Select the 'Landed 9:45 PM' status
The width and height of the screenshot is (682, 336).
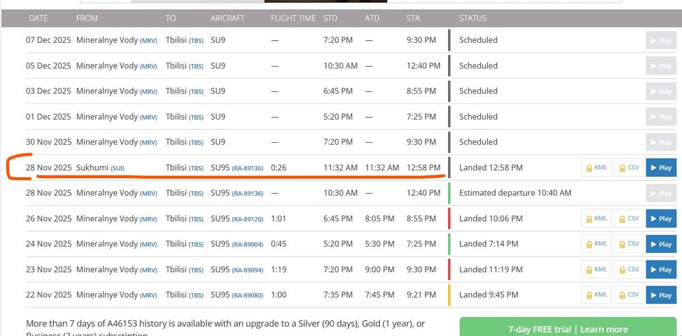489,295
